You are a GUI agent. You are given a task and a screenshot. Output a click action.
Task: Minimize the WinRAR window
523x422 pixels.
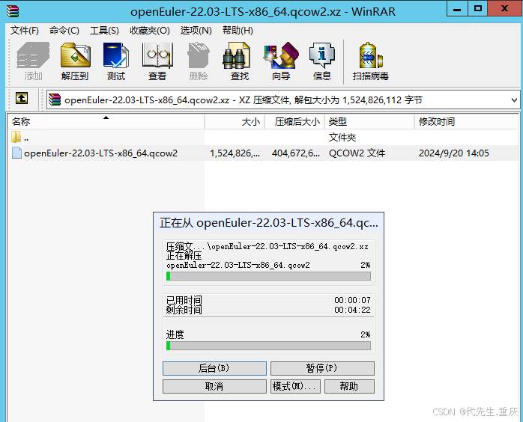457,9
